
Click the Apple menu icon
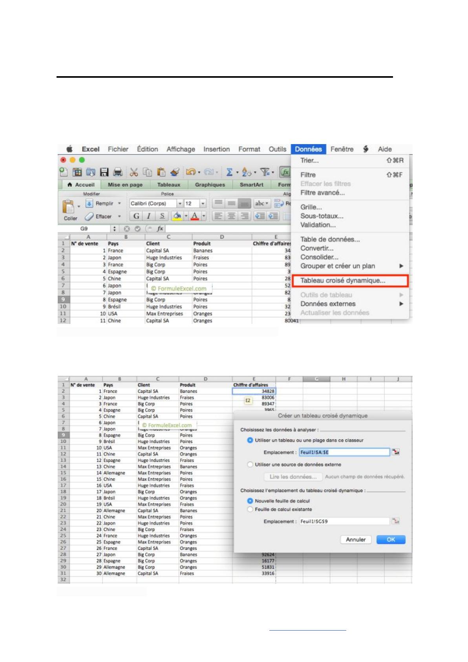69,149
